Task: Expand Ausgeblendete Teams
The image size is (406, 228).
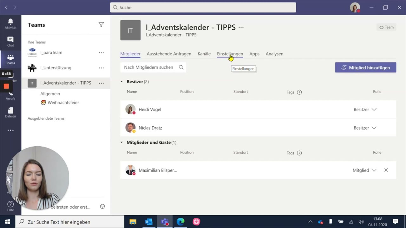Action: point(46,118)
